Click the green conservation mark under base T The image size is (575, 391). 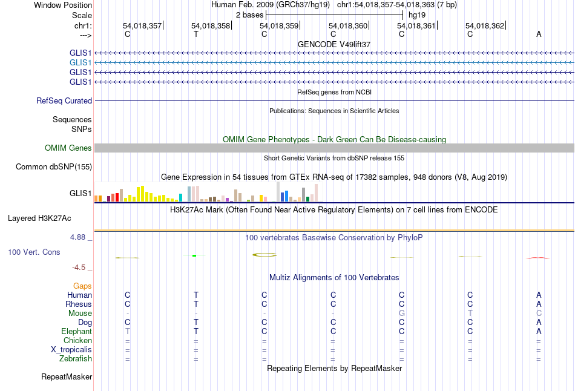(x=194, y=255)
